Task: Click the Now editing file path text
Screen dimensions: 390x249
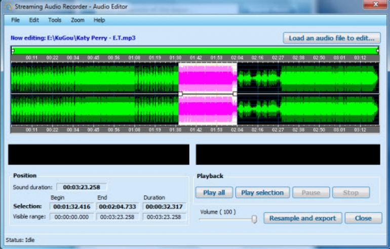Action: (x=73, y=38)
